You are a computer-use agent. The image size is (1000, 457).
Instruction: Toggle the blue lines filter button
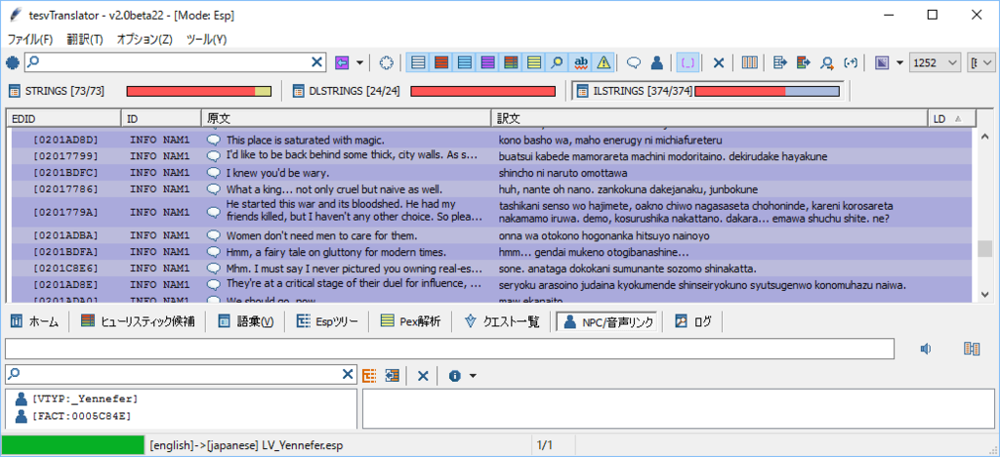tap(464, 62)
